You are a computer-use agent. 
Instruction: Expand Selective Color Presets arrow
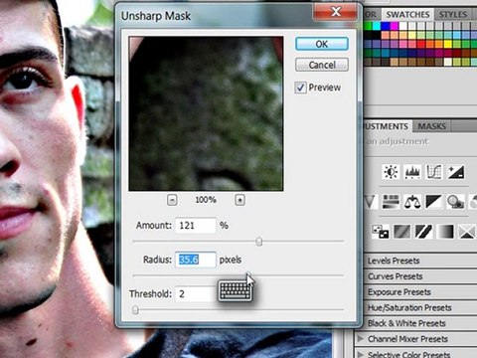click(x=361, y=354)
